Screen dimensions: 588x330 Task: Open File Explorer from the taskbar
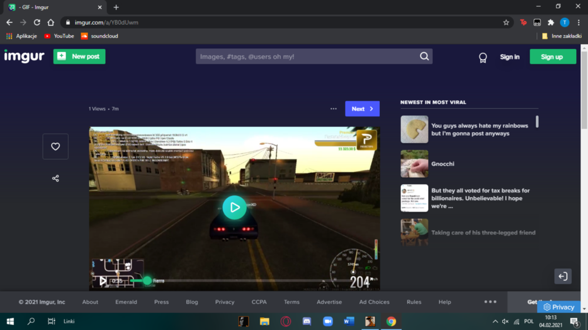pos(265,321)
